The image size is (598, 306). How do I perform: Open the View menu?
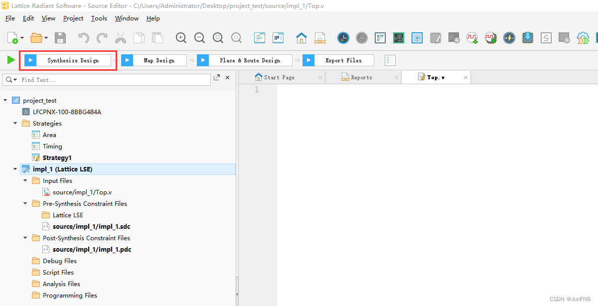coord(48,18)
